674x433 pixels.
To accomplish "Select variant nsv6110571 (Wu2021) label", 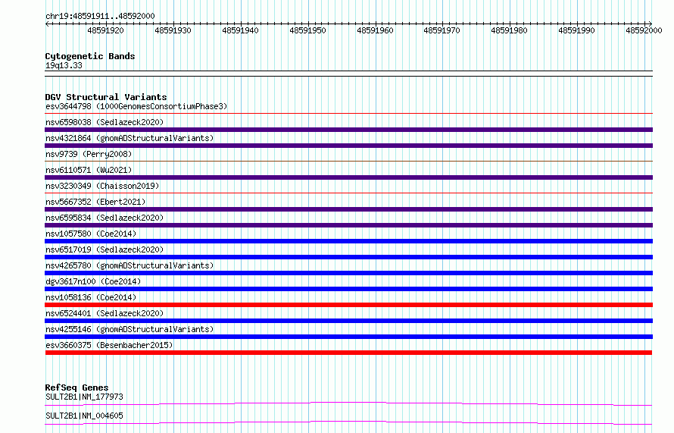I will 89,170.
